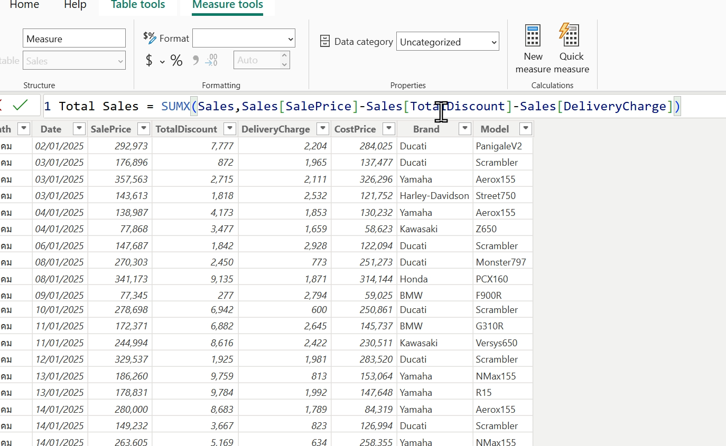
Task: Cancel formula edit with the red X
Action: [x=2, y=105]
